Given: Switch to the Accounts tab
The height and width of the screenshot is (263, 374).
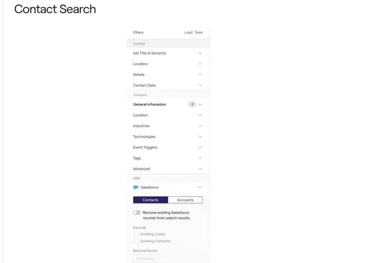Looking at the screenshot, I should (185, 200).
